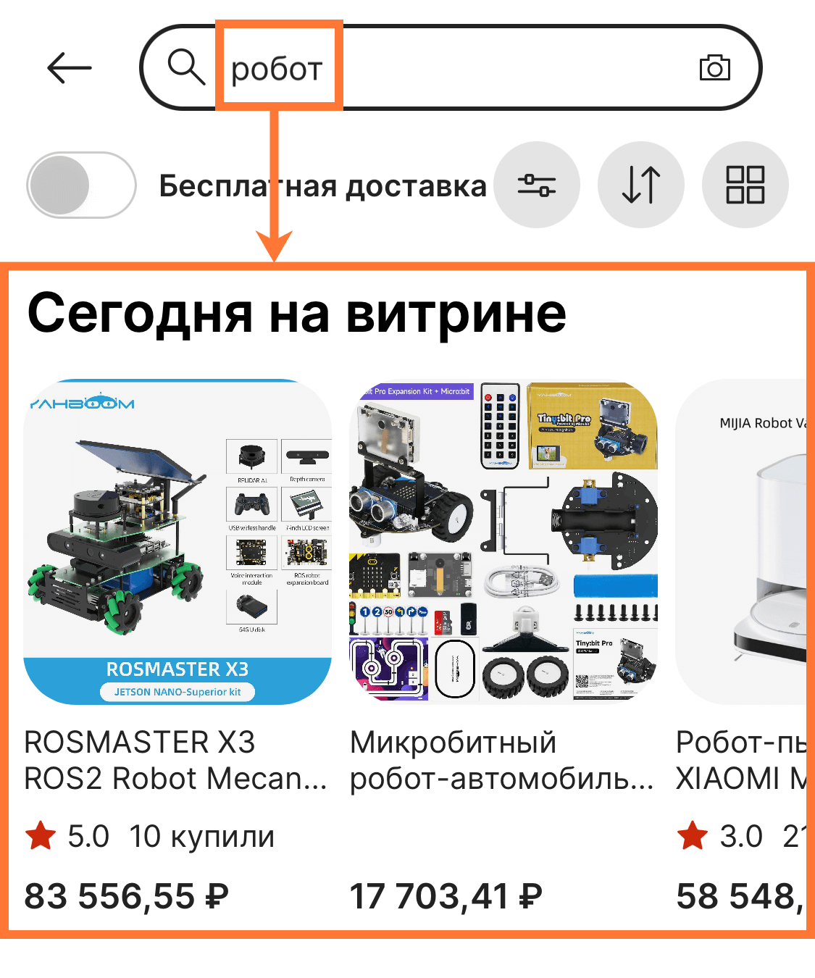815x978 pixels.
Task: Click the price 83 556,55 ₽
Action: pos(127,896)
